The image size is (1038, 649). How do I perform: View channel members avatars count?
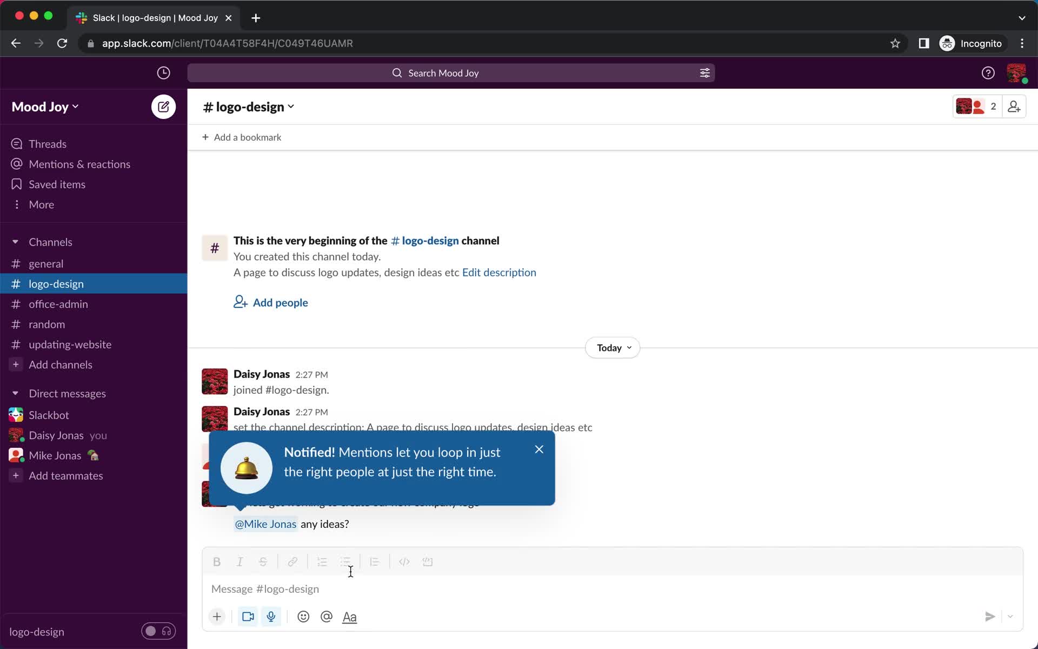[977, 107]
